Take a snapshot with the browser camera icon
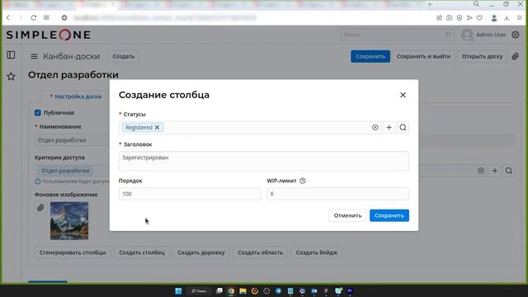The height and width of the screenshot is (297, 528). point(449,18)
